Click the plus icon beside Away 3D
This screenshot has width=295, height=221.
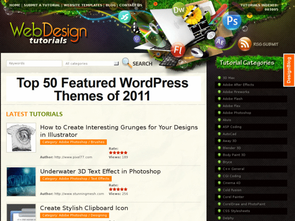point(219,141)
